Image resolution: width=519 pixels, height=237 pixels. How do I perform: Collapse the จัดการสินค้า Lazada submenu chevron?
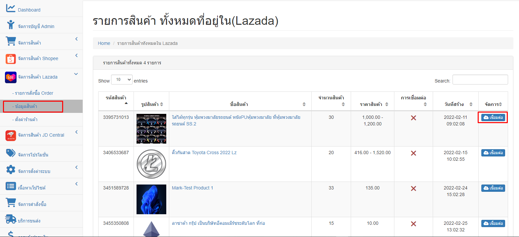(76, 74)
